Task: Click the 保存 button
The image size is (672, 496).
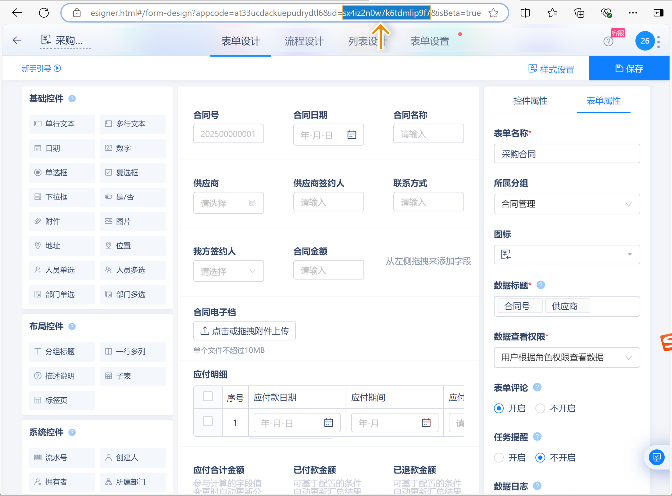Action: click(x=629, y=69)
